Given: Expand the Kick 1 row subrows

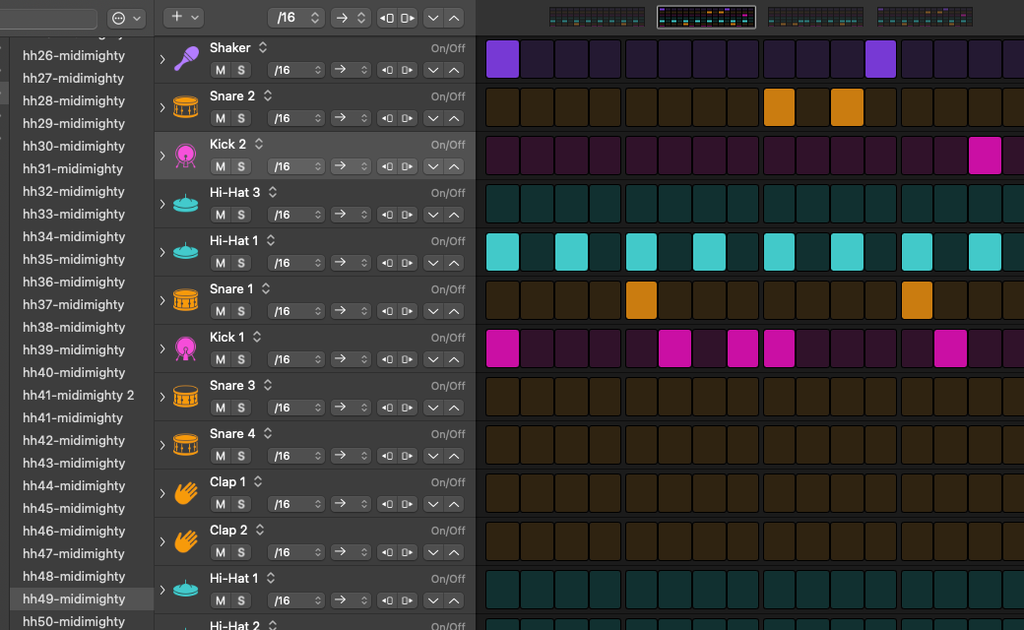Looking at the screenshot, I should click(162, 348).
